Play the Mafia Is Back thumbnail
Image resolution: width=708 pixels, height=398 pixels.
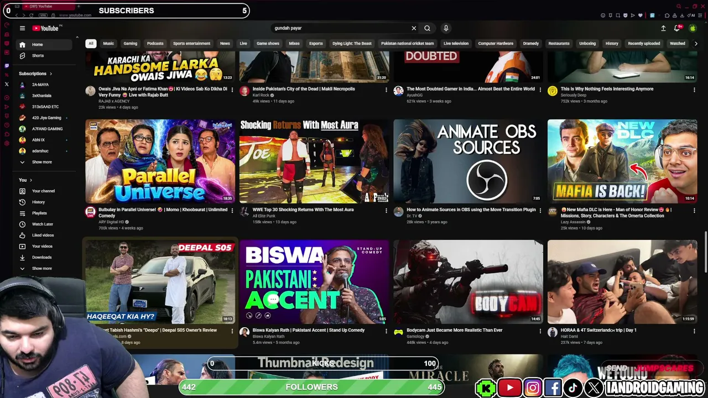622,161
